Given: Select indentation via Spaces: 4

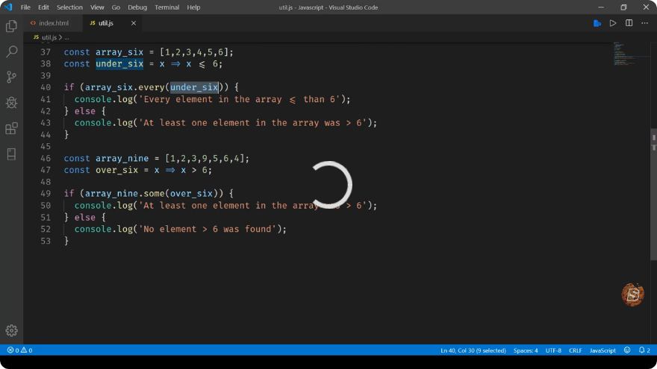Looking at the screenshot, I should (526, 350).
